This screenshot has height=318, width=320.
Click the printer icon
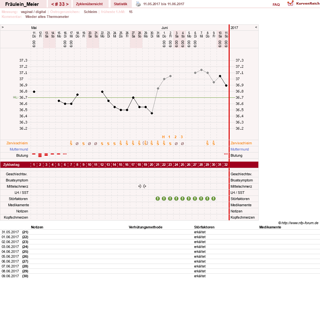[138, 4]
